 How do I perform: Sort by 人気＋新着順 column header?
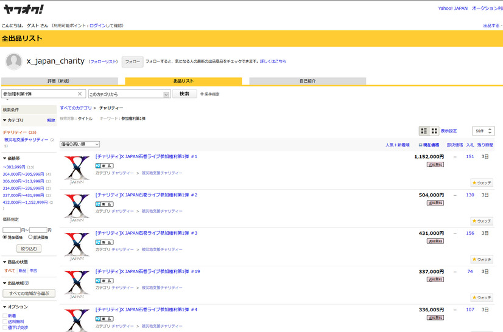tap(398, 145)
